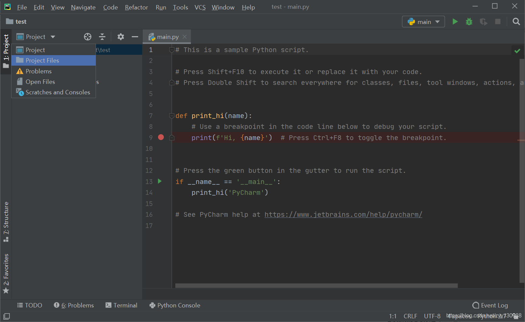Click the green inspection checkmark

click(517, 51)
